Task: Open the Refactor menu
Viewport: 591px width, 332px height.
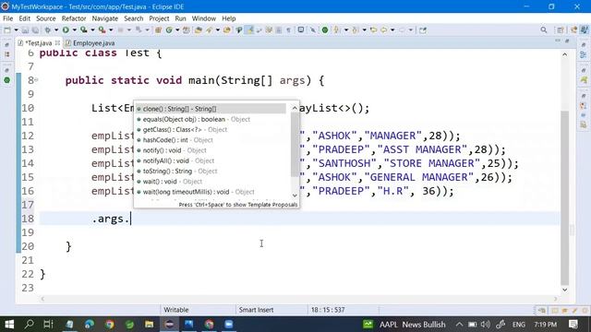Action: [x=74, y=18]
